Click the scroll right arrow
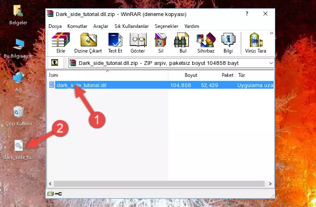Image resolution: width=316 pixels, height=207 pixels. tap(270, 184)
